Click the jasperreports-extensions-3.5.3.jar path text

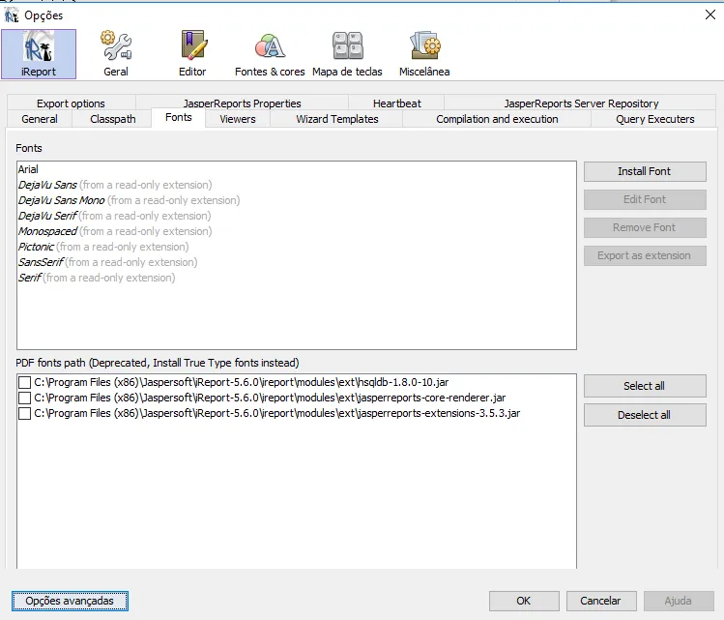(277, 413)
